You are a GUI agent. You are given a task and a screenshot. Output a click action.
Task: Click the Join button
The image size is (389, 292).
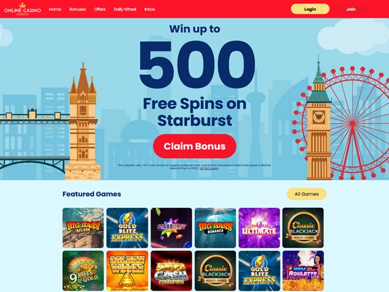(x=351, y=9)
